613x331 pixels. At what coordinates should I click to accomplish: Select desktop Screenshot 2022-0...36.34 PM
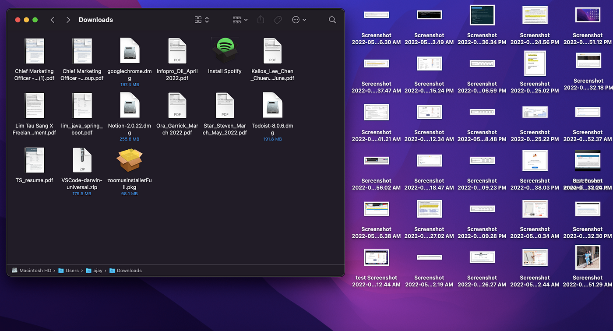click(482, 15)
